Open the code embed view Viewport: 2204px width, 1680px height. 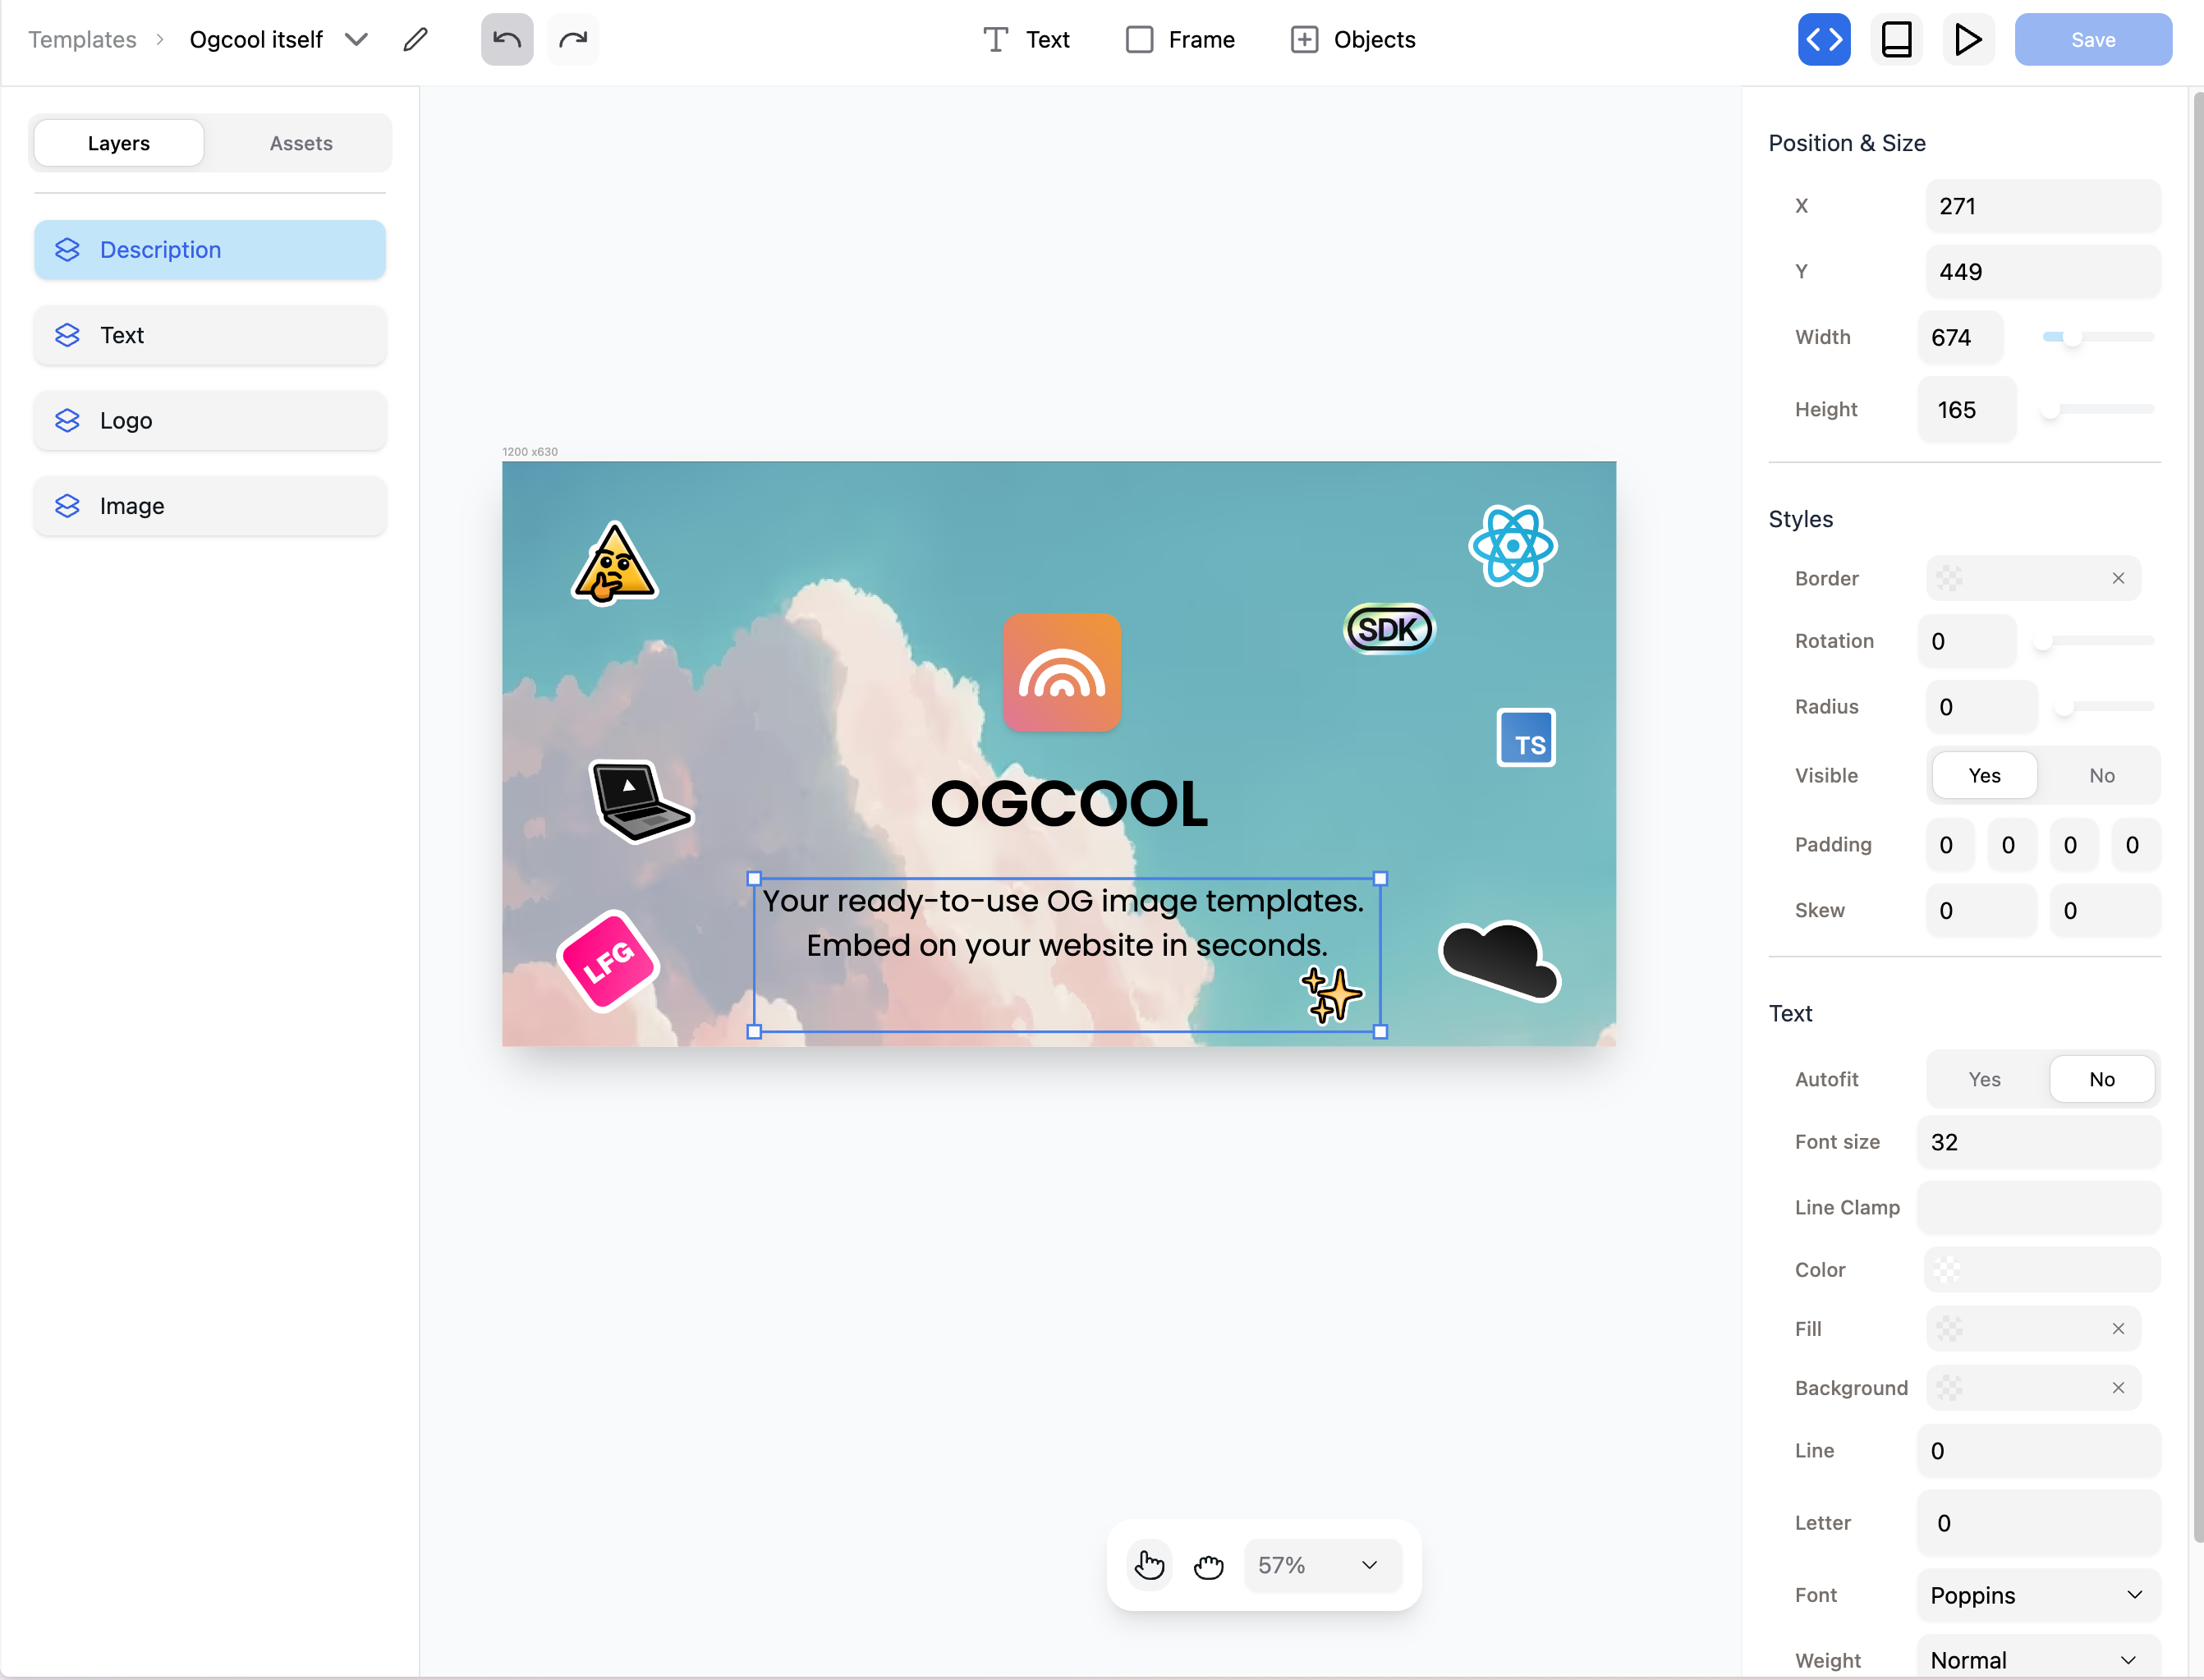tap(1824, 40)
